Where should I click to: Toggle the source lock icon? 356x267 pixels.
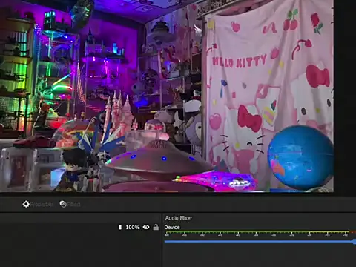156,227
